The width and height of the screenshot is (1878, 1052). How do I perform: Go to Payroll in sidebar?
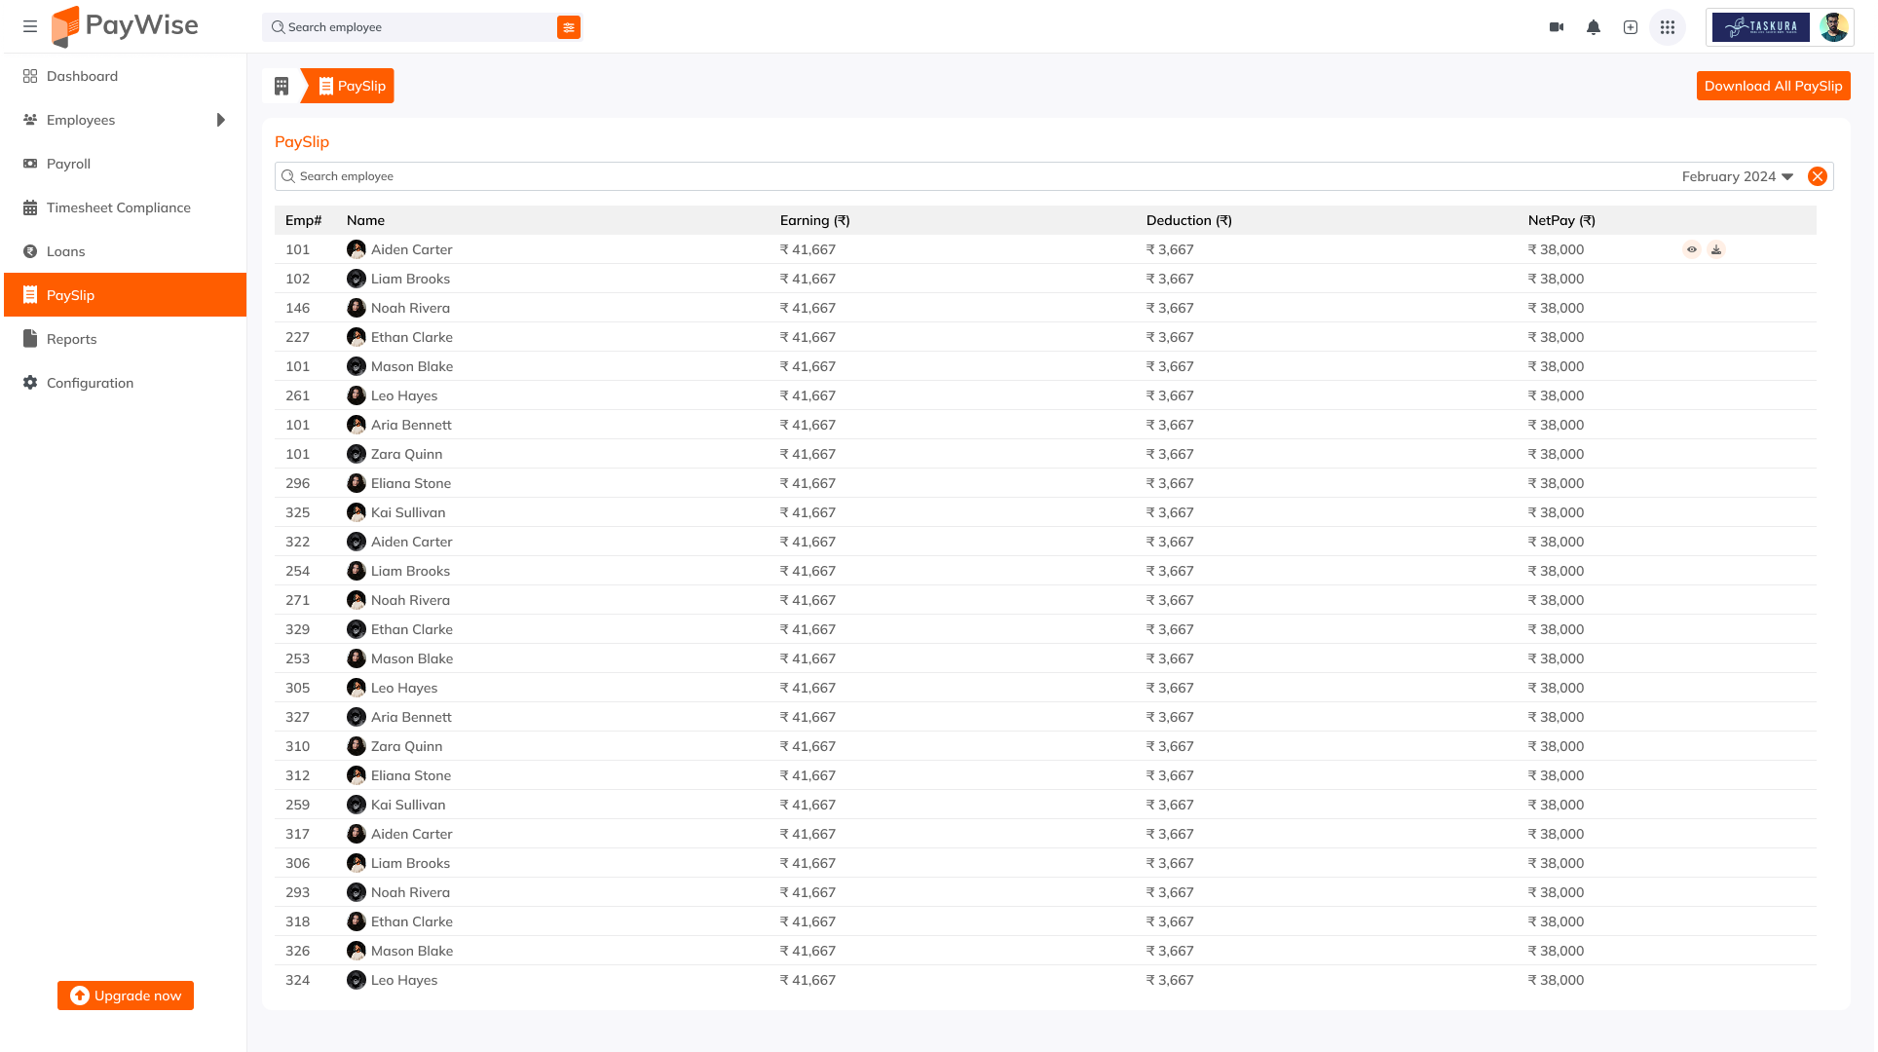pos(68,164)
